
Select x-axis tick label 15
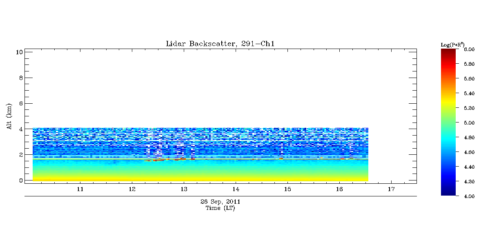tap(287, 189)
